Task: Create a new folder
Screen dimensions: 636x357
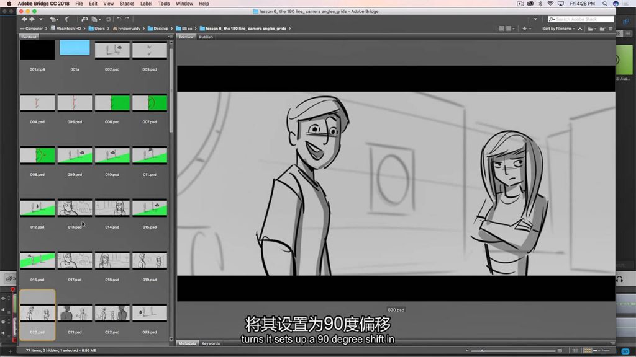Action: [x=602, y=29]
